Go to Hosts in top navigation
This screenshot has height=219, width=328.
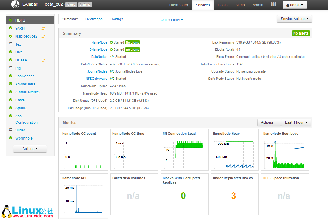(223, 5)
